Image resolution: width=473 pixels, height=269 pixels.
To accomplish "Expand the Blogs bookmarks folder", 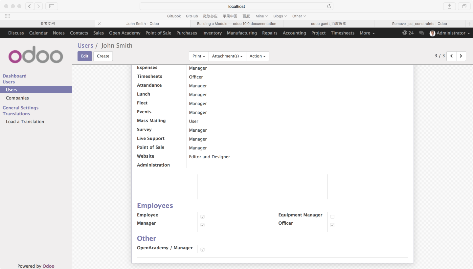I will (x=280, y=16).
